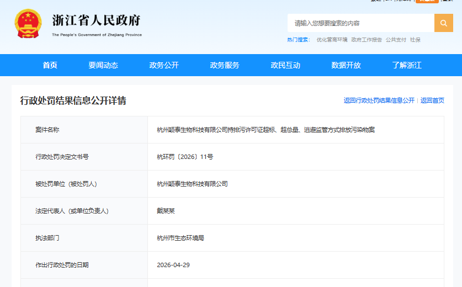
Task: Select the case name value text
Action: point(265,130)
